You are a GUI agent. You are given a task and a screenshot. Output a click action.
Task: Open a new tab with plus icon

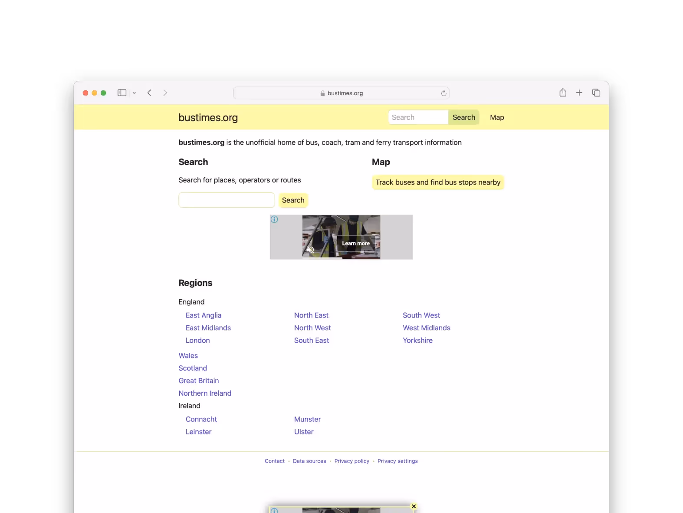[579, 93]
